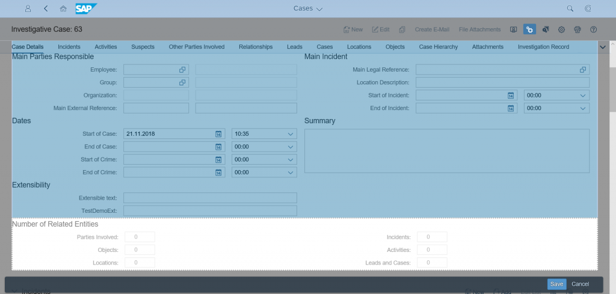616x294 pixels.
Task: Open Start of Case time dropdown
Action: (291, 134)
